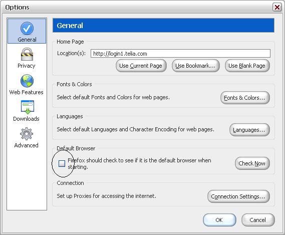Click the Use Current Page button
This screenshot has width=285, height=235.
click(x=141, y=66)
